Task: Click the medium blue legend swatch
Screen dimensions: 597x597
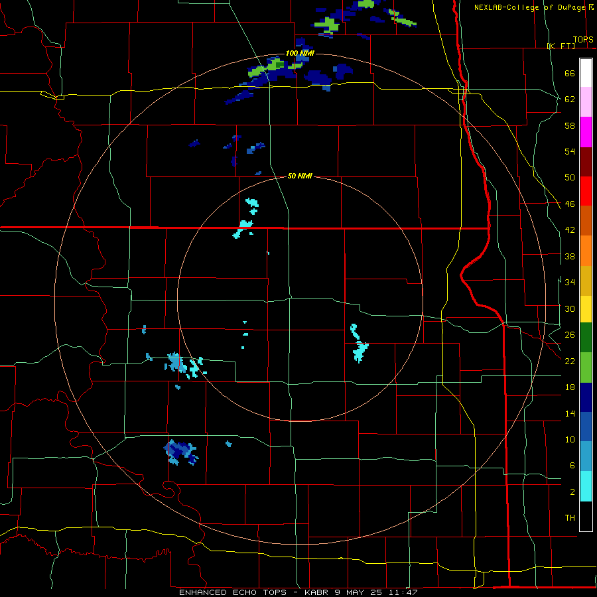Action: (x=586, y=427)
